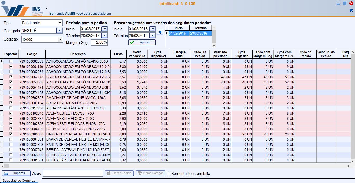Click the blue X close-tab icon

click(x=351, y=10)
